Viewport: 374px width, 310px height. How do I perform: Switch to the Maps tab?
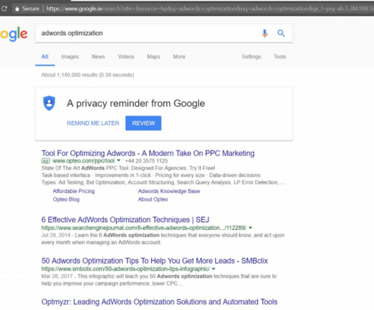(154, 57)
